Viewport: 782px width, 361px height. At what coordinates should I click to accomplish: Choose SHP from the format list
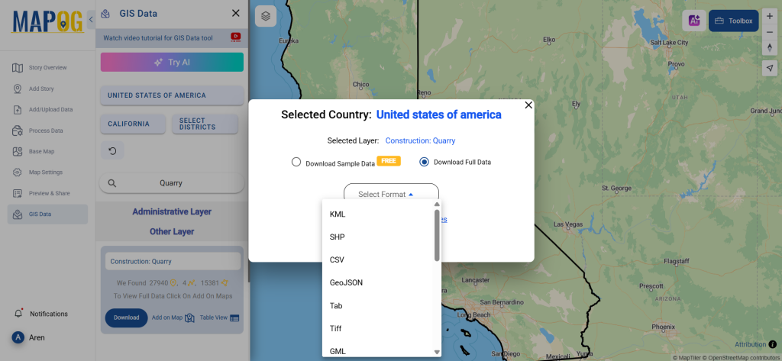(x=338, y=237)
